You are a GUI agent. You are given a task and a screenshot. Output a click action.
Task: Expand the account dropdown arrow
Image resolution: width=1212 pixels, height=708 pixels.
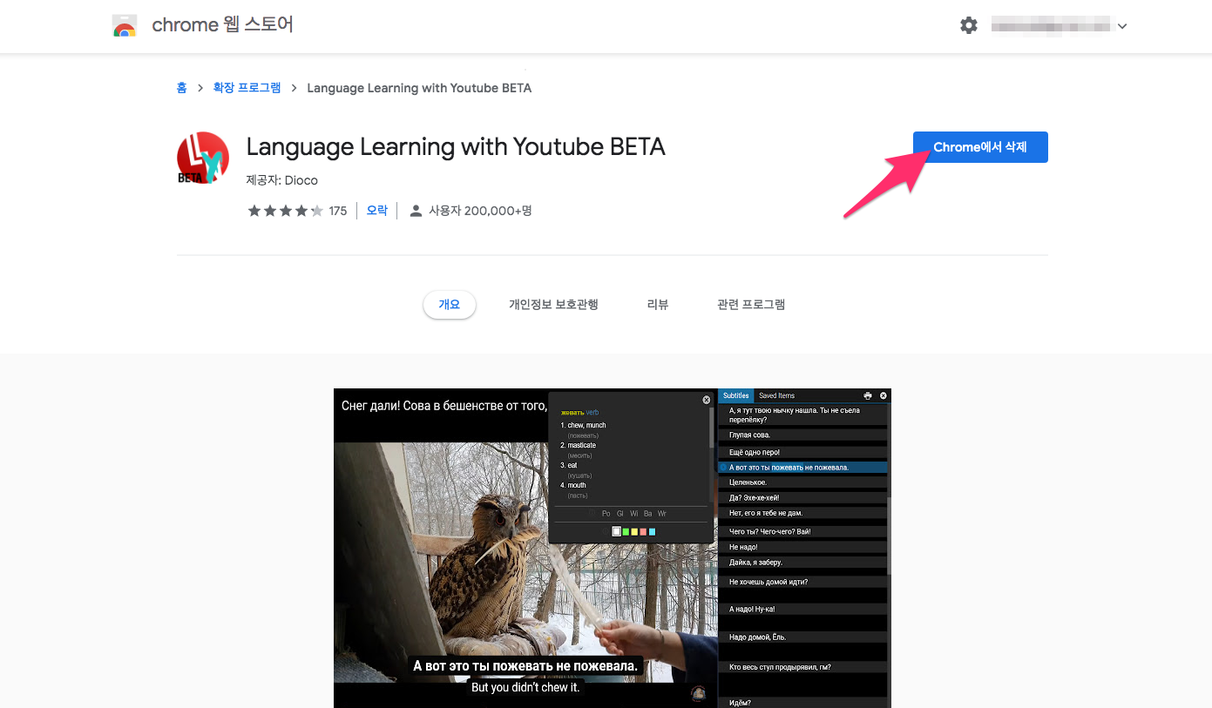tap(1122, 26)
